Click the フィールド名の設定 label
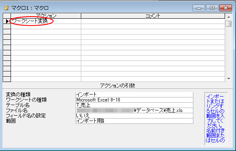 pos(26,116)
